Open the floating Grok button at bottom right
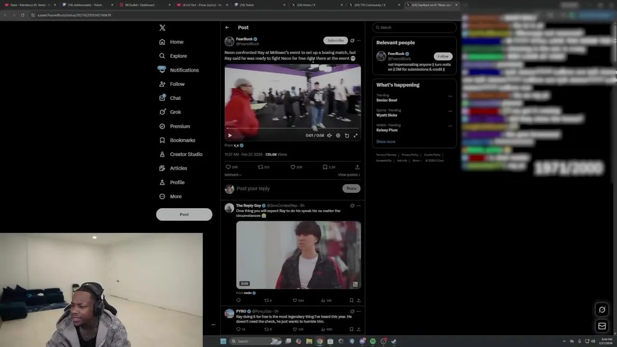This screenshot has width=617, height=347. point(602,310)
